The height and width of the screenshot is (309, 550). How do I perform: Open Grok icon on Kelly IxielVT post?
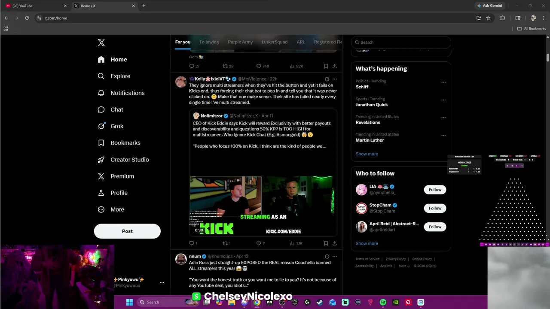327,79
